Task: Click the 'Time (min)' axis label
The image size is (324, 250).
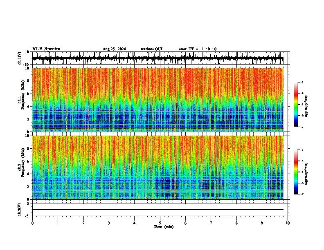Action: [164, 227]
